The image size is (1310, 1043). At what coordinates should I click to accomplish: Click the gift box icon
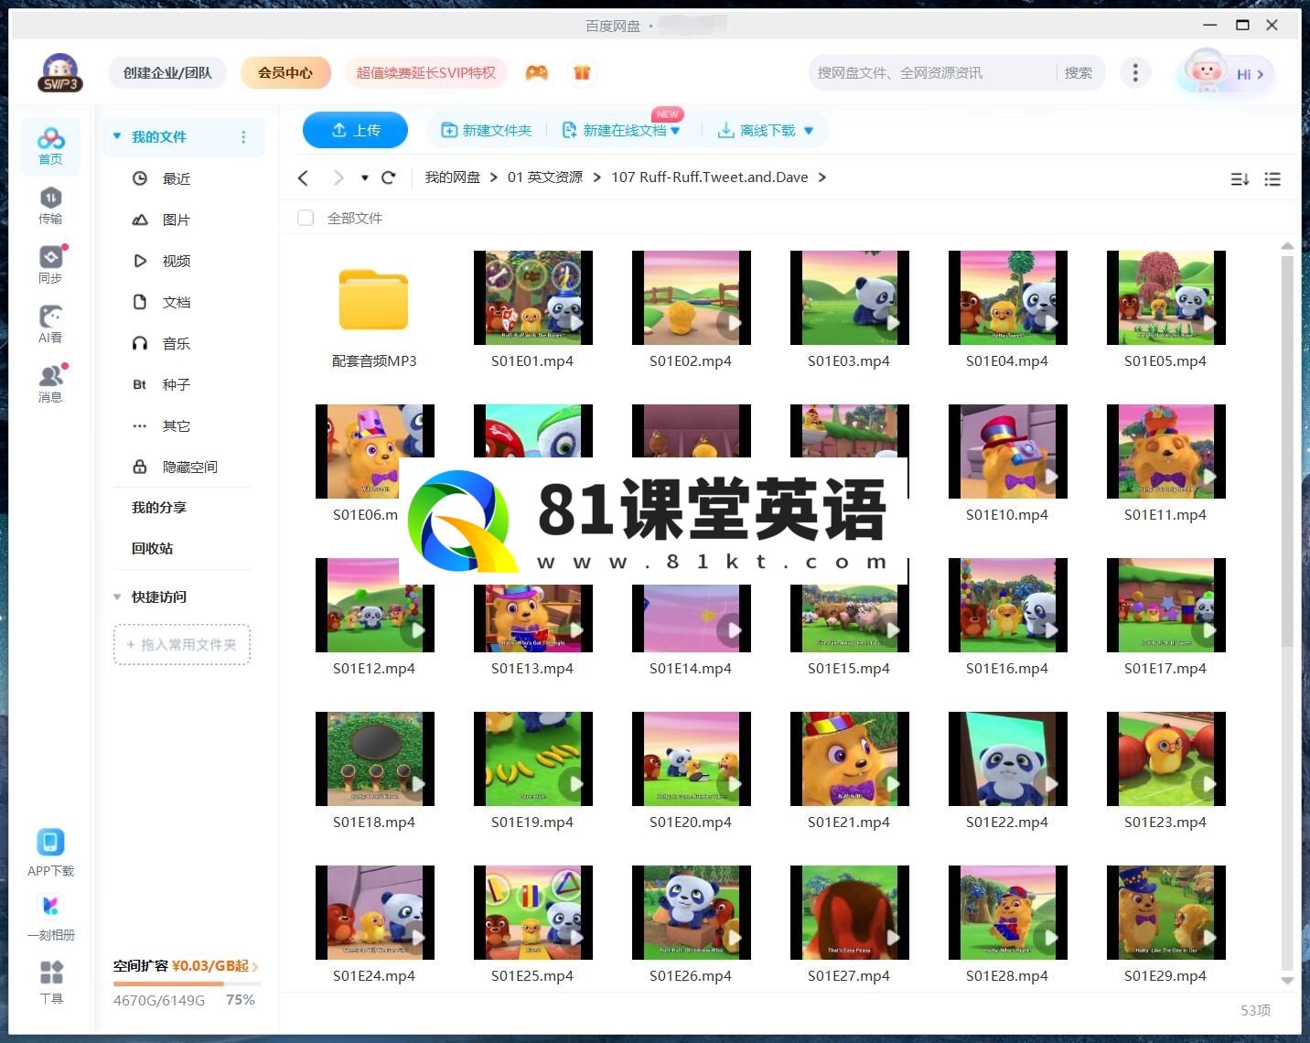pyautogui.click(x=582, y=73)
